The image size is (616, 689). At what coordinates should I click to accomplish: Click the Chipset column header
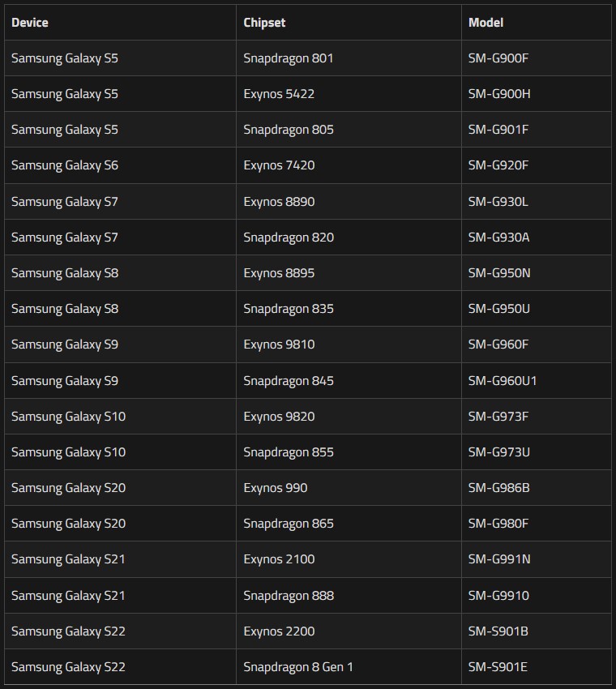[264, 23]
